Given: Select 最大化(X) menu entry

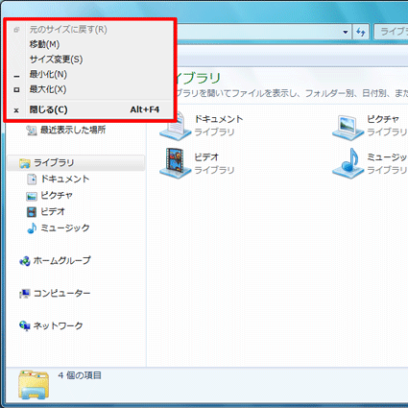Looking at the screenshot, I should (x=48, y=89).
